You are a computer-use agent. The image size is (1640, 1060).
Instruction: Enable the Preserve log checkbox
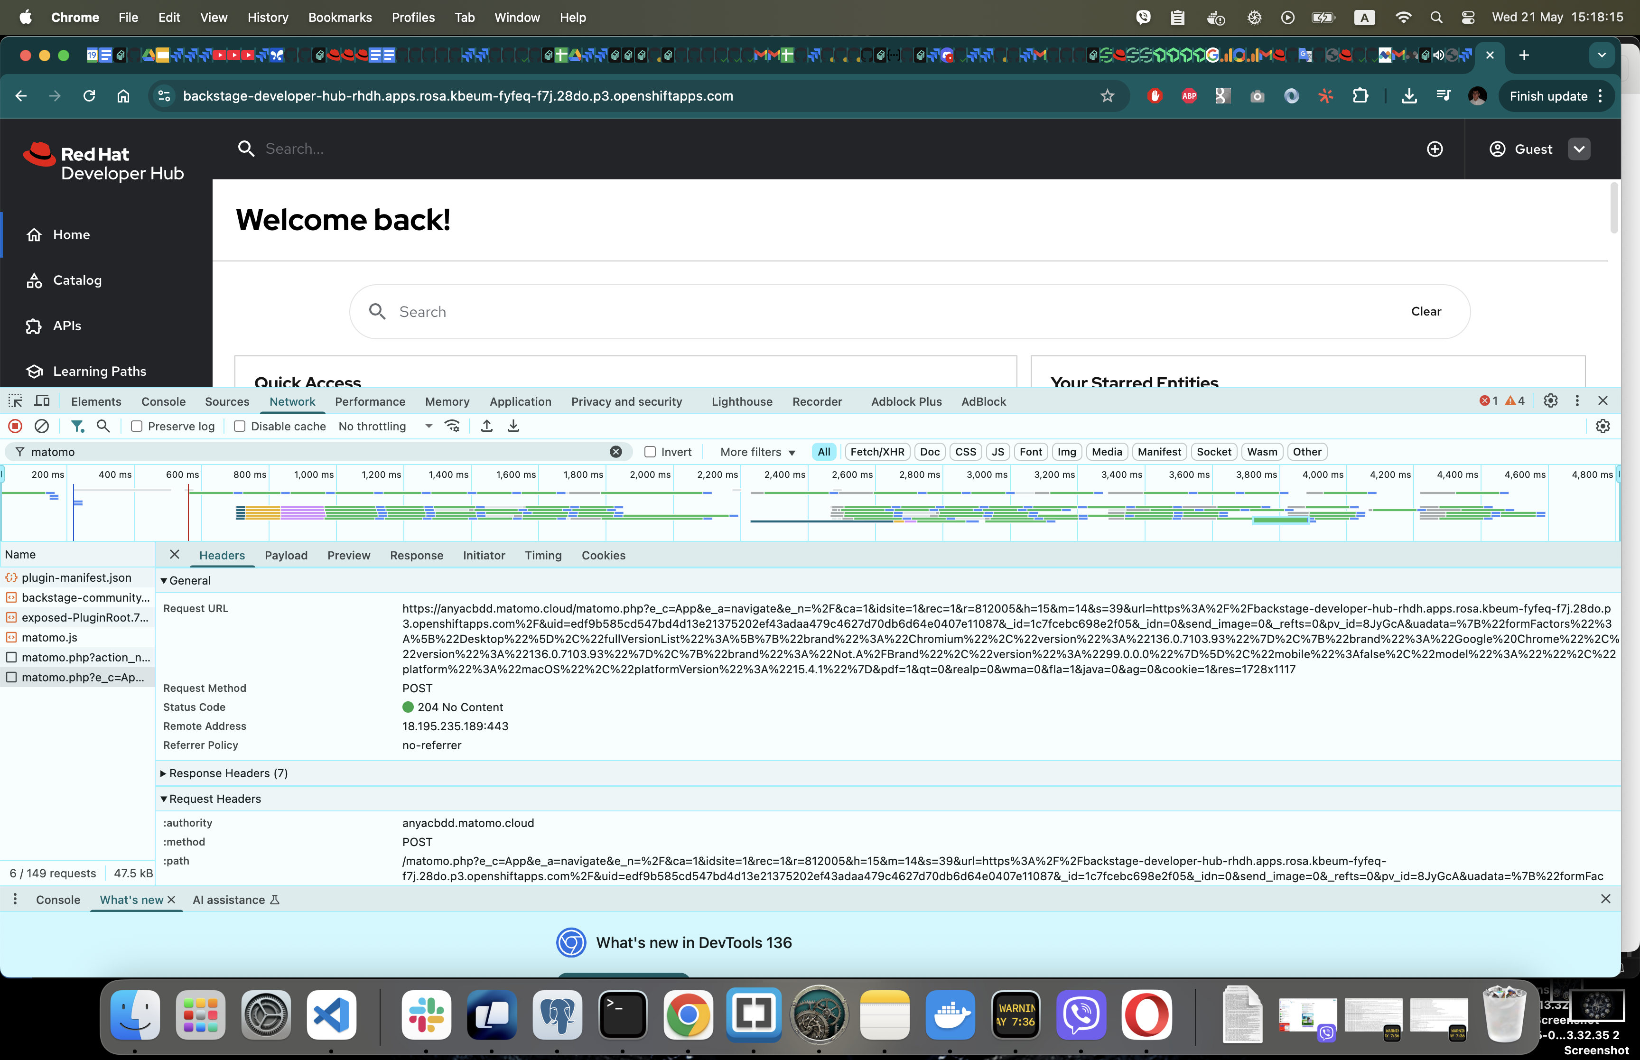[x=137, y=426]
